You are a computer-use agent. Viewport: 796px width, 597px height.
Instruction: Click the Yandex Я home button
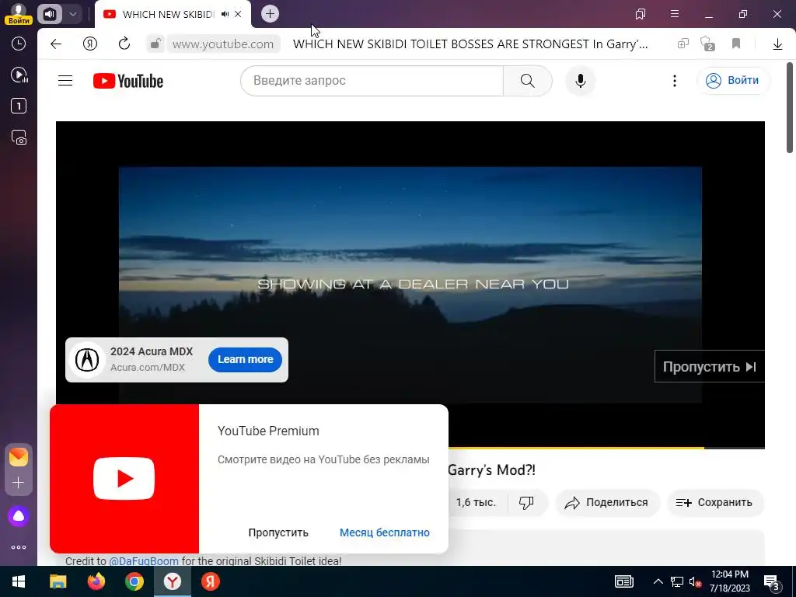(90, 44)
